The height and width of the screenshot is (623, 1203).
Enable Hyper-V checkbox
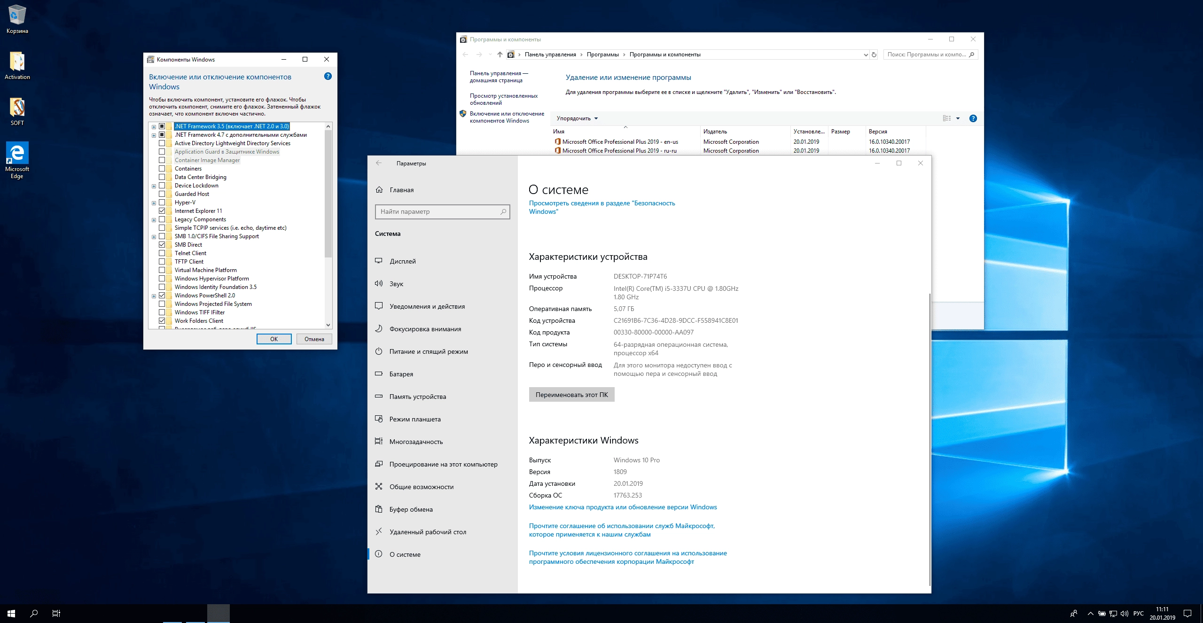point(162,202)
